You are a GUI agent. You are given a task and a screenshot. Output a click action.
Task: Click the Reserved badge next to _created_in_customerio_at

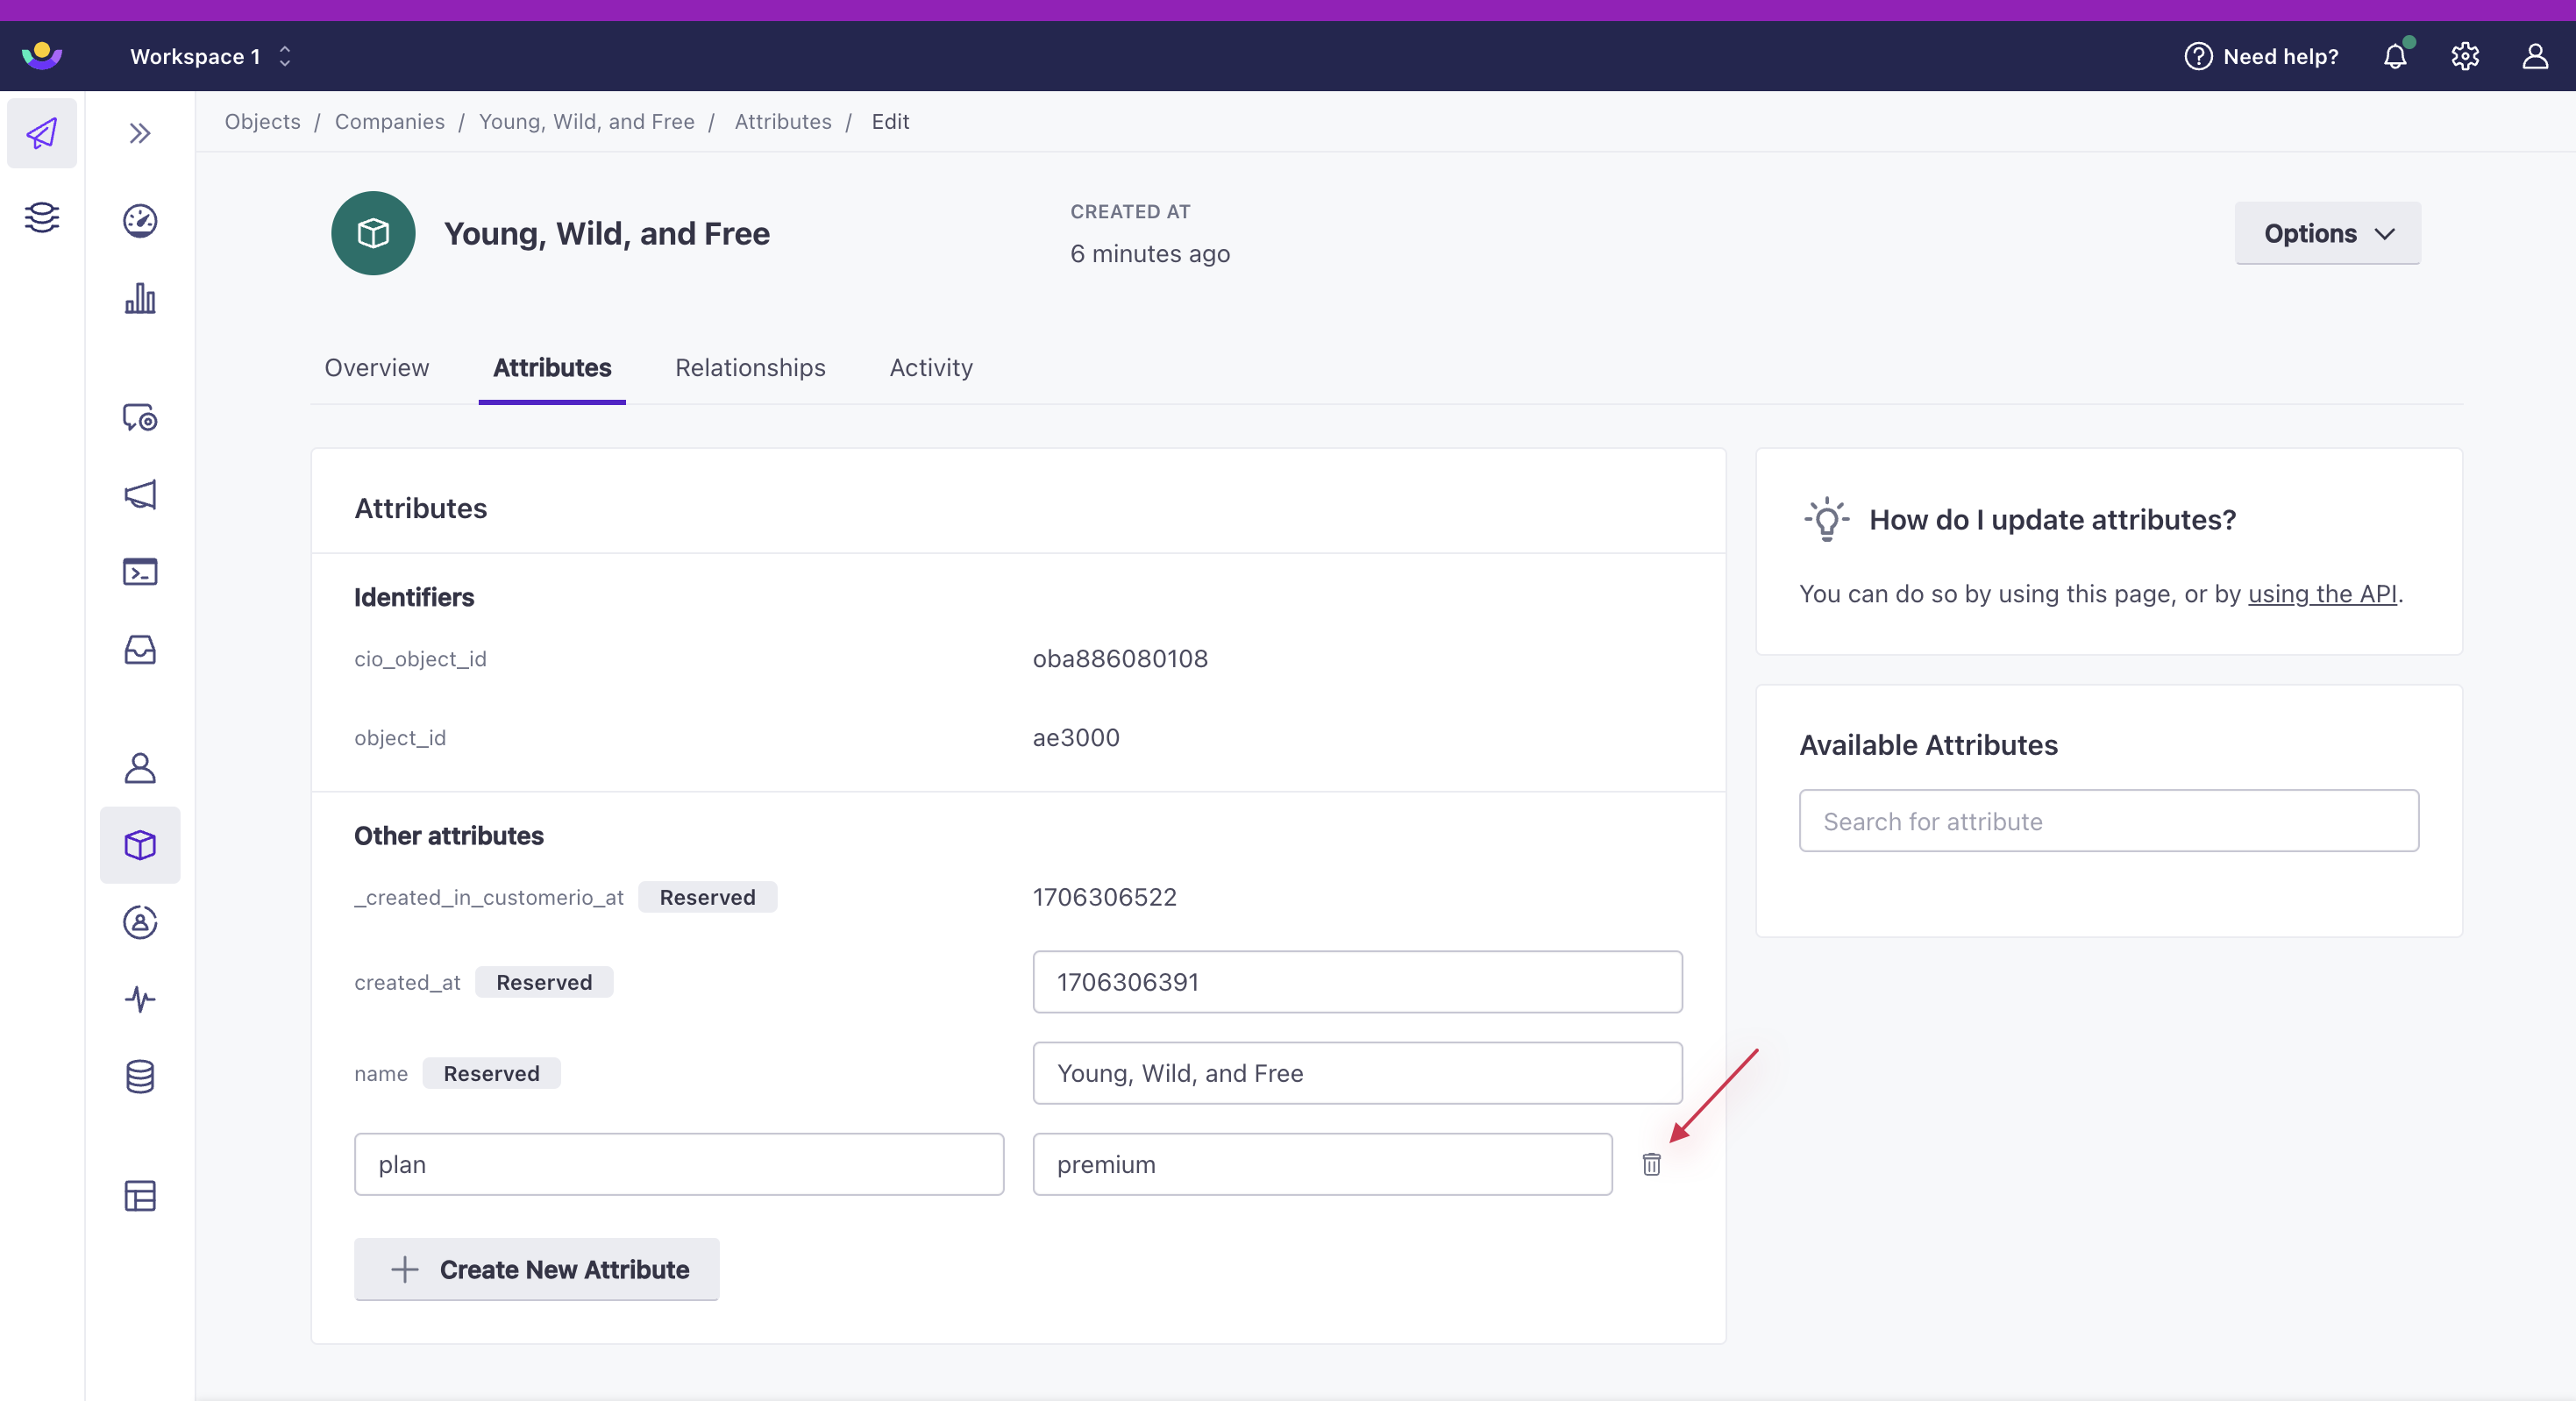[x=707, y=897]
